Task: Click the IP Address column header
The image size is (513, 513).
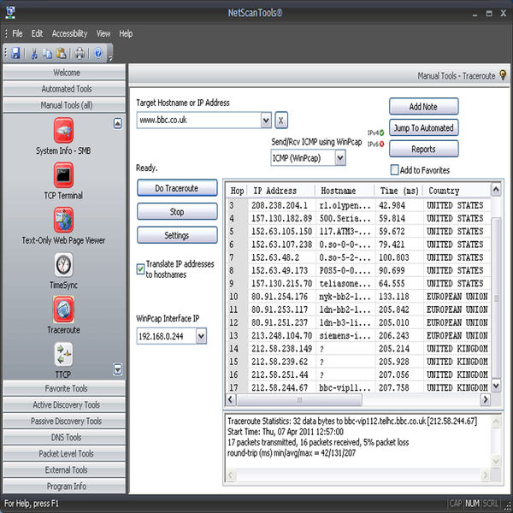Action: 281,191
